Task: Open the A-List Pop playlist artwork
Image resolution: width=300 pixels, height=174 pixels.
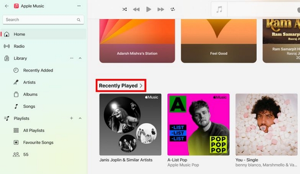Action: tap(198, 124)
